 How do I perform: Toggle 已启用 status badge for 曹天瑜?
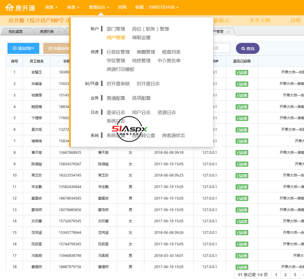point(242,153)
